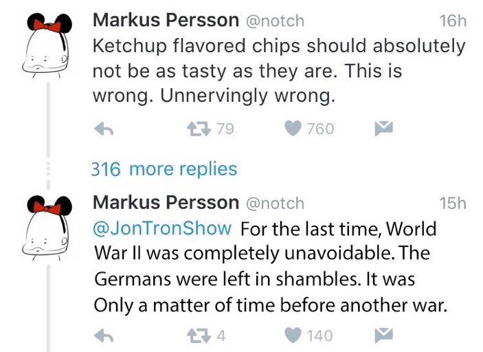
Task: Send ketchup chips tweet via direct message
Action: click(x=382, y=129)
